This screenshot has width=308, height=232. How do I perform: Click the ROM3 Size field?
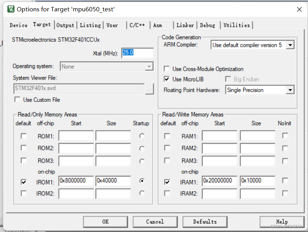pyautogui.click(x=113, y=161)
